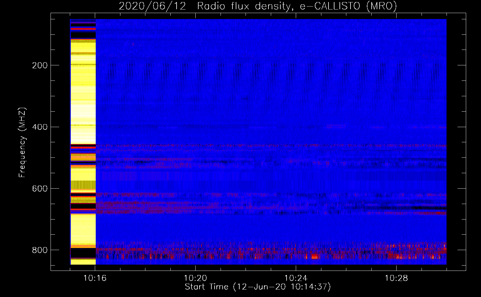This screenshot has height=297, width=481.
Task: Click the 'Frequency (MHZ)' axis label
Action: (x=22, y=143)
